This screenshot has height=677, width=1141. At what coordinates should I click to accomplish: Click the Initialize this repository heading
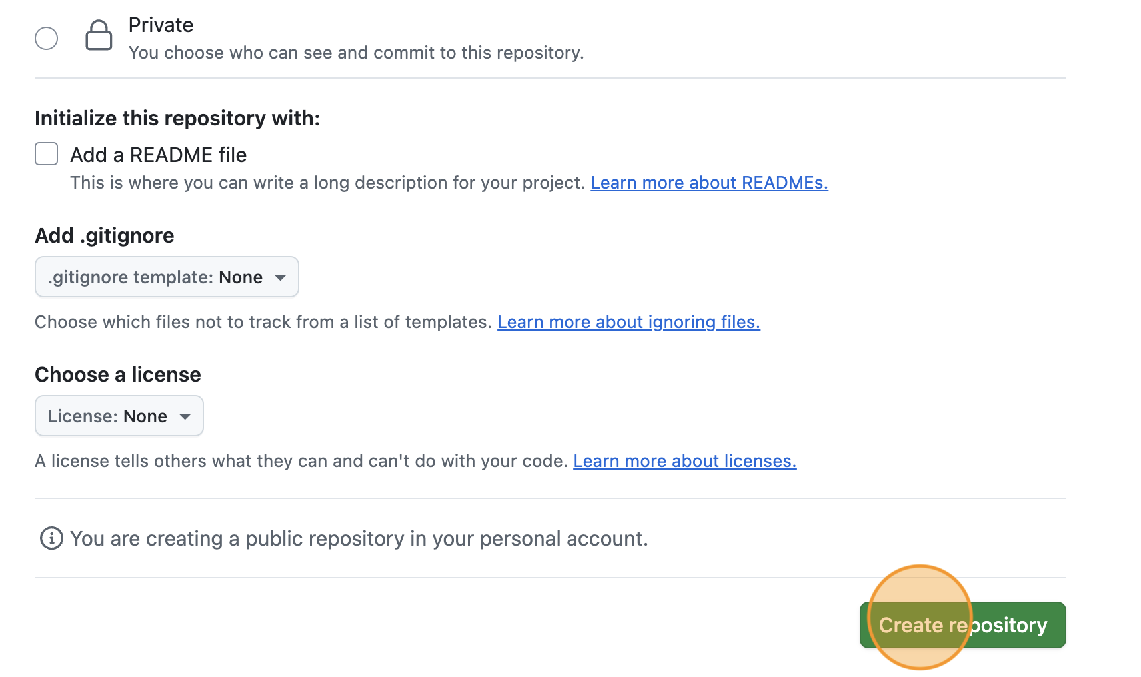pos(177,118)
